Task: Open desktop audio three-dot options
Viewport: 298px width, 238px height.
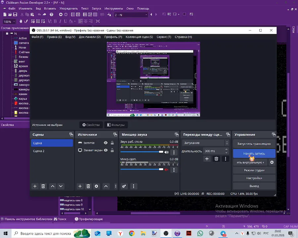Action: tap(174, 152)
